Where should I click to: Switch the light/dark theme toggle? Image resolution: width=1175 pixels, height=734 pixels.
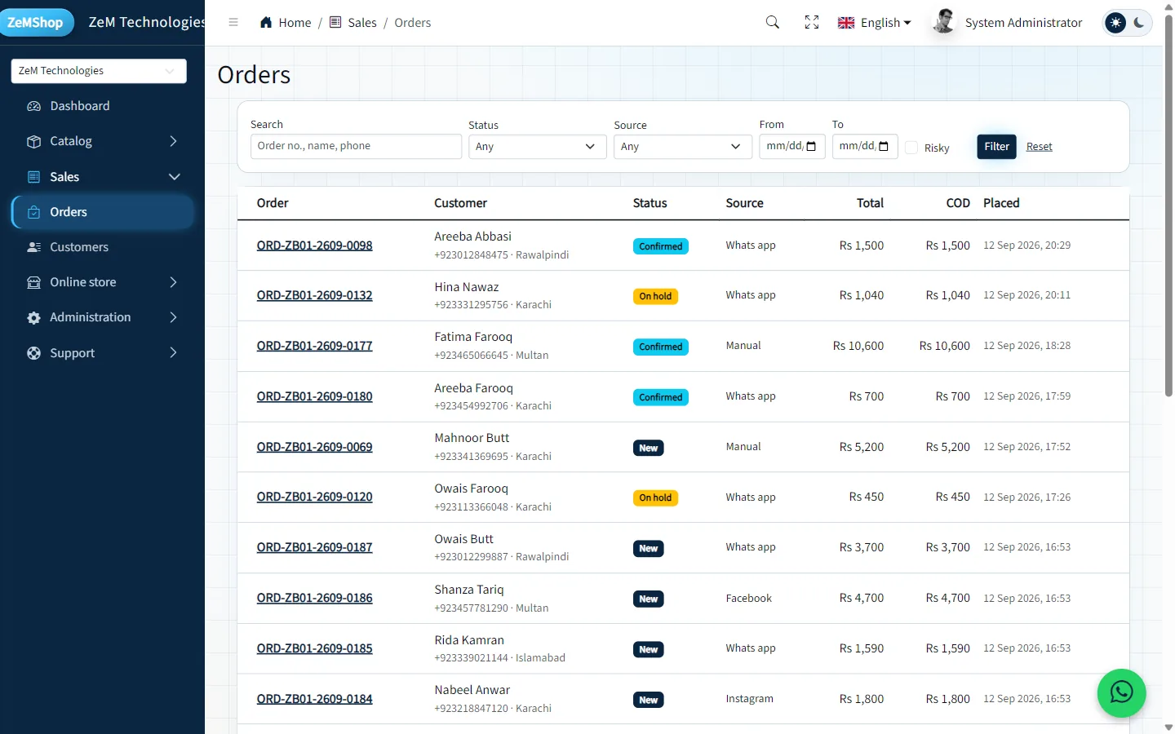[x=1127, y=23]
